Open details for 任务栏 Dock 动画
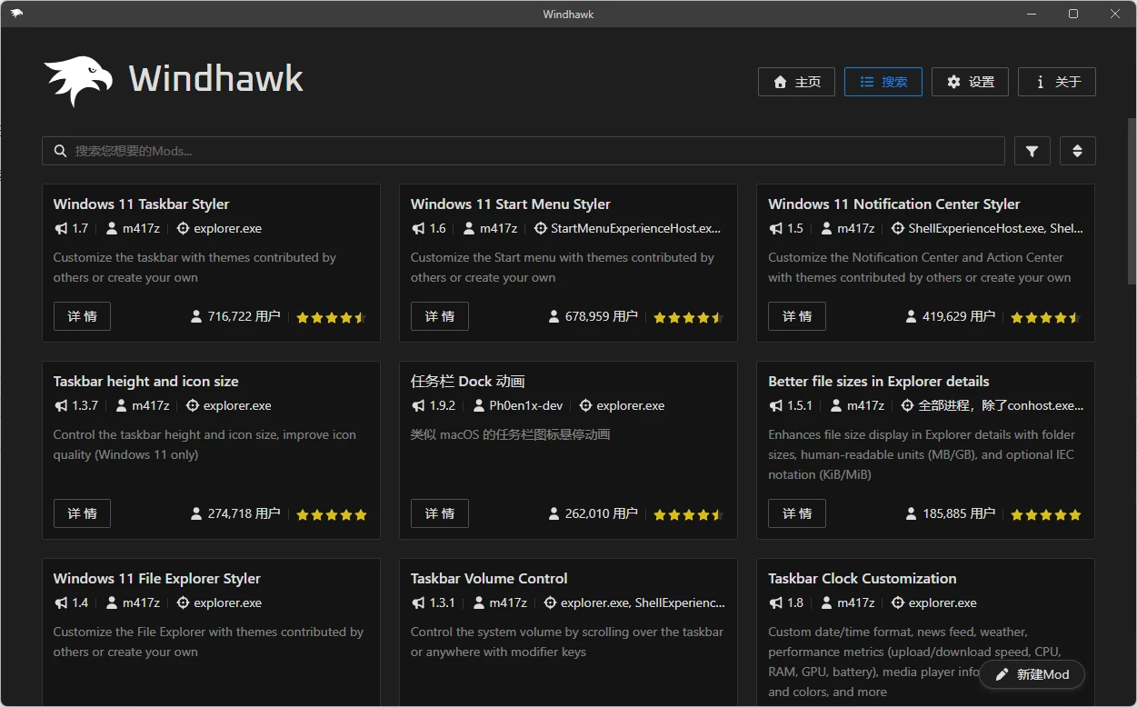Viewport: 1137px width, 707px height. click(439, 513)
